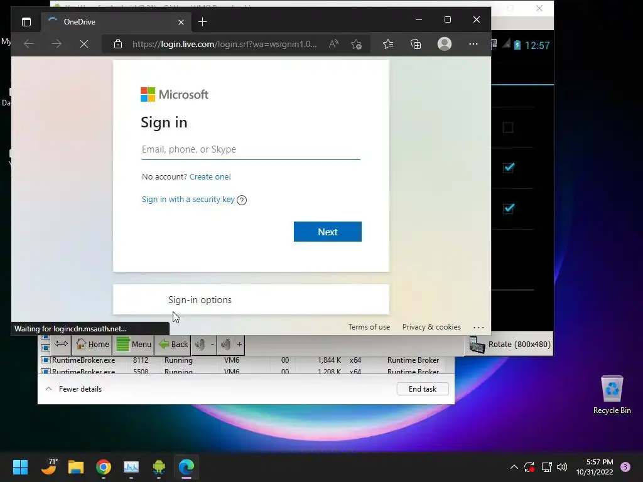The height and width of the screenshot is (482, 643).
Task: Open network settings tray icon
Action: click(546, 467)
